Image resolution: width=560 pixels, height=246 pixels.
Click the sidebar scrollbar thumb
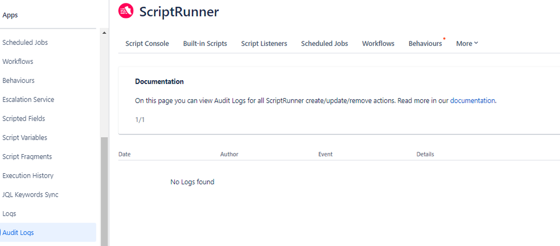(x=104, y=192)
